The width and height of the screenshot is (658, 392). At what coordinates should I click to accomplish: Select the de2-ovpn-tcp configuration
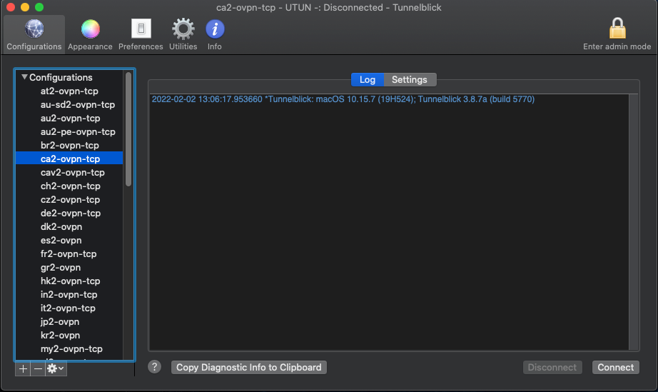click(69, 213)
